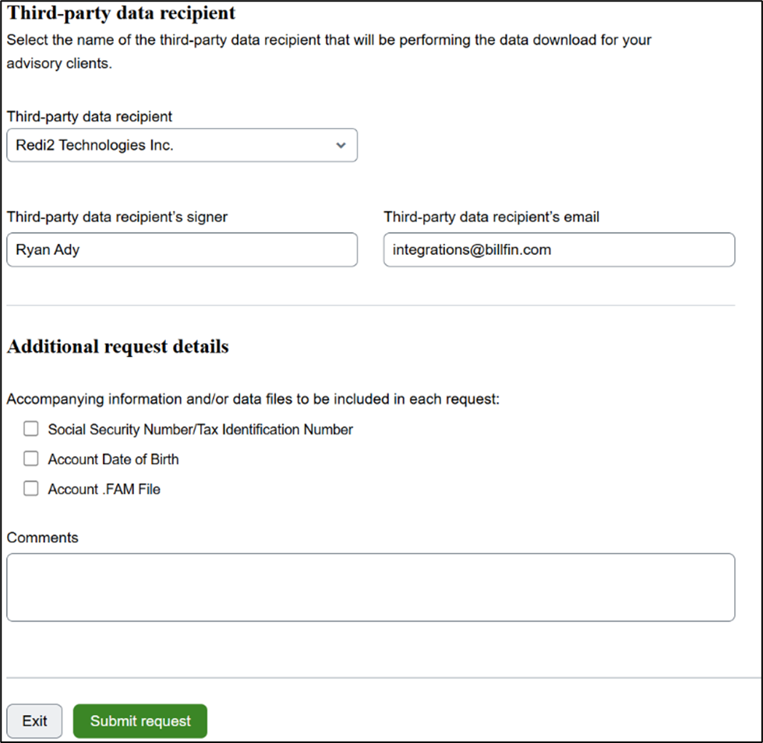Click the Third-party data recipient's email label
This screenshot has width=763, height=743.
click(492, 218)
